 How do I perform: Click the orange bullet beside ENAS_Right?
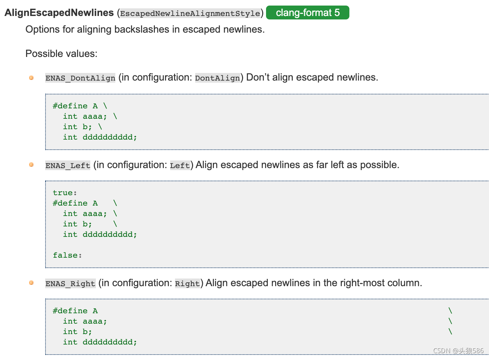pyautogui.click(x=31, y=283)
